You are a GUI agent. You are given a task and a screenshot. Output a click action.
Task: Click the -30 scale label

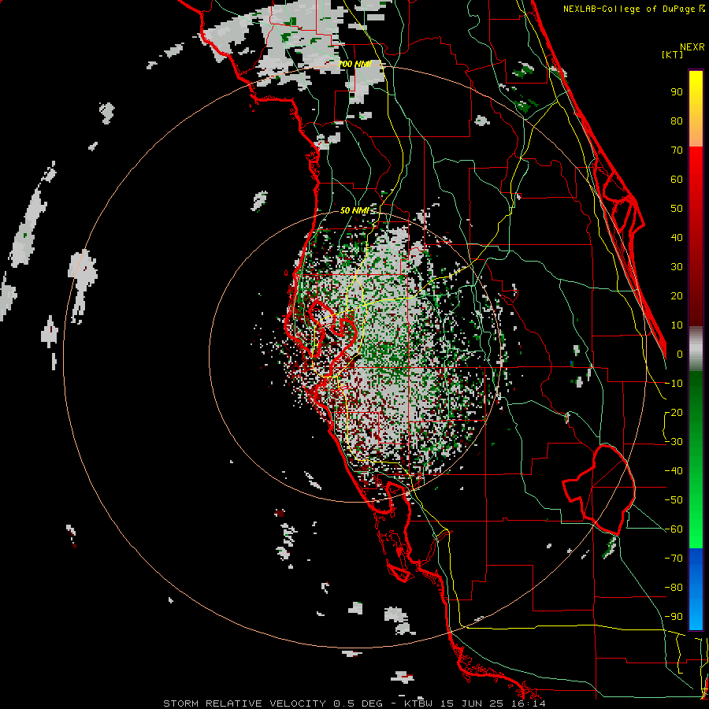pos(674,442)
